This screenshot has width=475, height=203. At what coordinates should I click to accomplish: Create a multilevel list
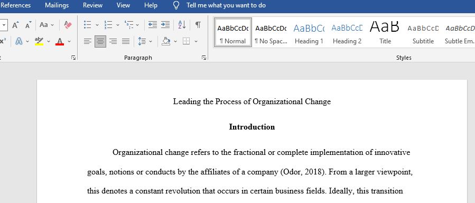coord(129,25)
